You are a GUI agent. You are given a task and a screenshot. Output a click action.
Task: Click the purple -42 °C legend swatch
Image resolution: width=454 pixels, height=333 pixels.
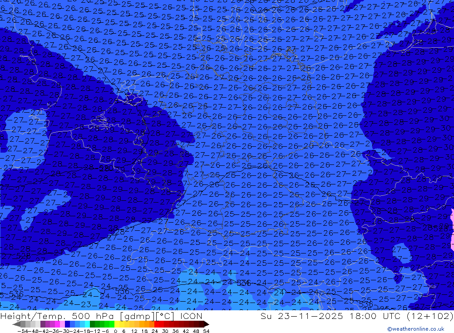[43, 324]
